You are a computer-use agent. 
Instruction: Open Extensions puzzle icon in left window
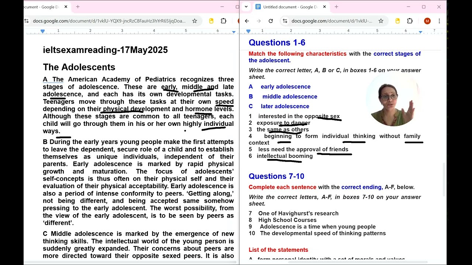click(x=223, y=21)
